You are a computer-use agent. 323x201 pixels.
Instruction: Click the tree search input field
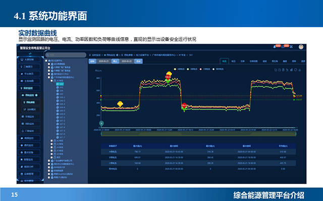pos(66,55)
